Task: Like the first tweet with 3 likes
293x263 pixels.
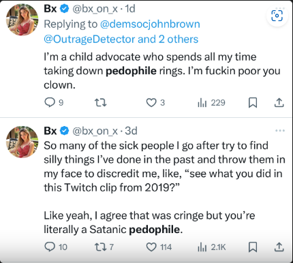Action: click(155, 103)
